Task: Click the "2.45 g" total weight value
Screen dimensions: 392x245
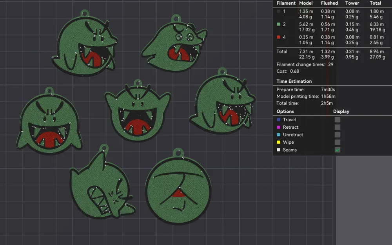Action: [376, 42]
